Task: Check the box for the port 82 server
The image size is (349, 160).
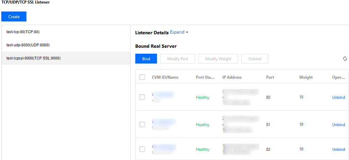Action: (142, 150)
